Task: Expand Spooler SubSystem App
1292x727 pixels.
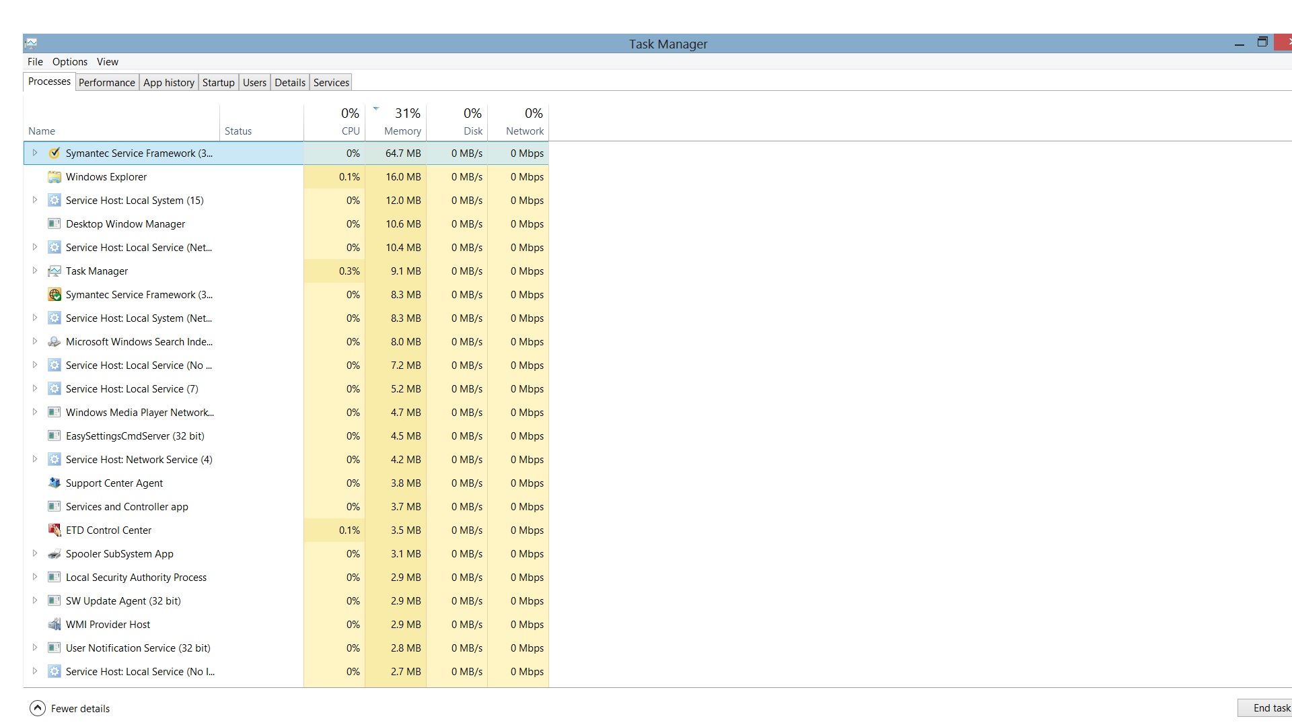Action: (35, 553)
